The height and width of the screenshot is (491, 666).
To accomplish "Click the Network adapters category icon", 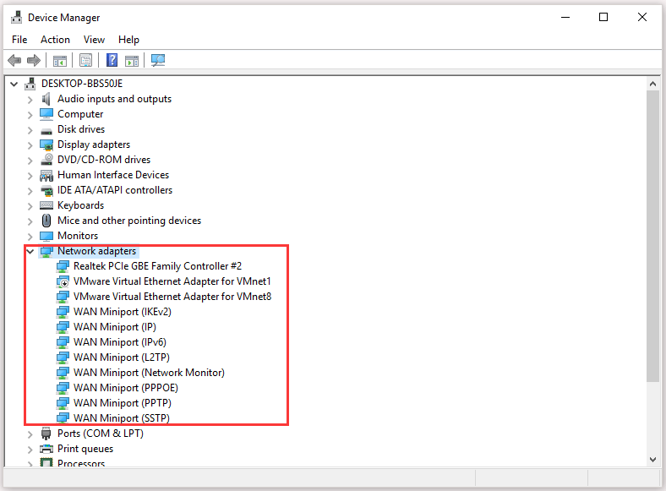I will coord(46,252).
